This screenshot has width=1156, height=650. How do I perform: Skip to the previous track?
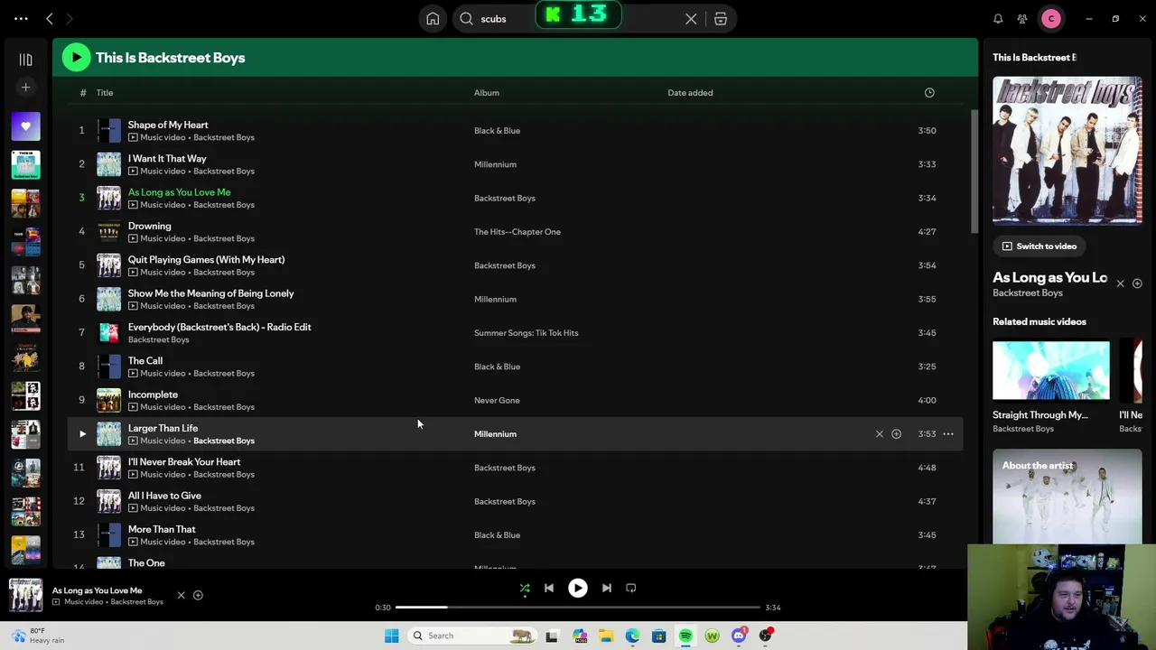coord(549,589)
